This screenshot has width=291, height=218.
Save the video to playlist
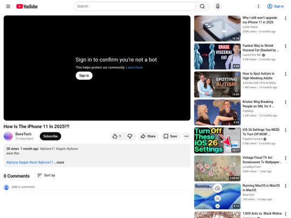click(x=170, y=136)
